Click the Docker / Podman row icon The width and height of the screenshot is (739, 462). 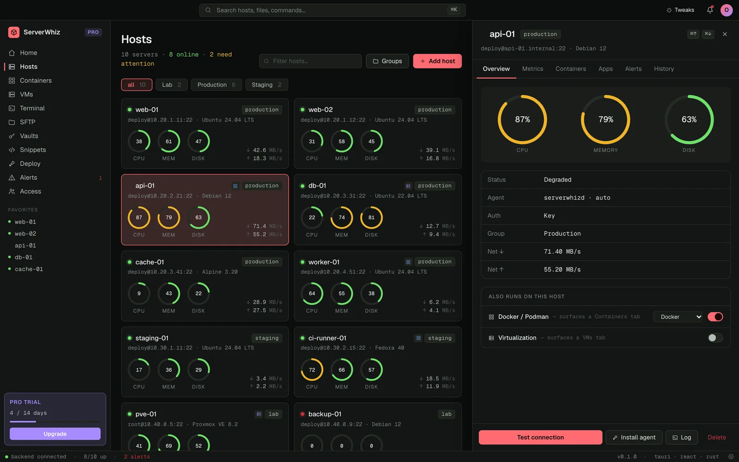(x=491, y=317)
